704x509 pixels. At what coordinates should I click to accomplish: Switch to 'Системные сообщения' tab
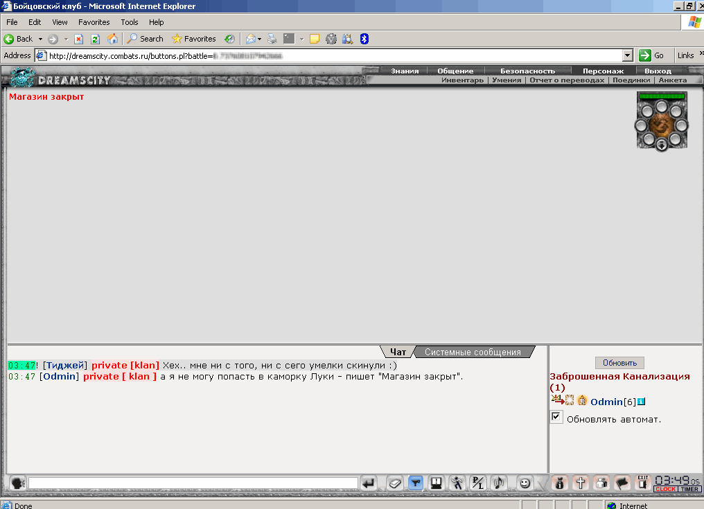point(473,352)
